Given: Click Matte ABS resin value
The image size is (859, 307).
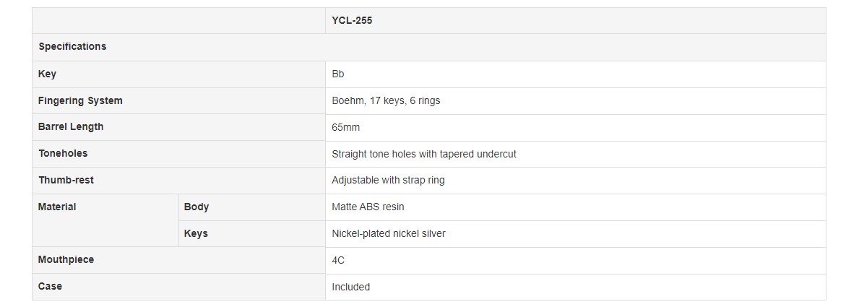Looking at the screenshot, I should 368,207.
